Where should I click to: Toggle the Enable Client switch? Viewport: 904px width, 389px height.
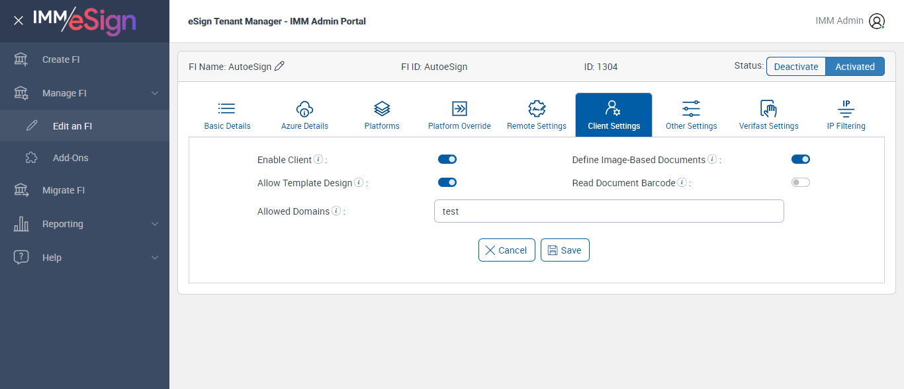[447, 159]
